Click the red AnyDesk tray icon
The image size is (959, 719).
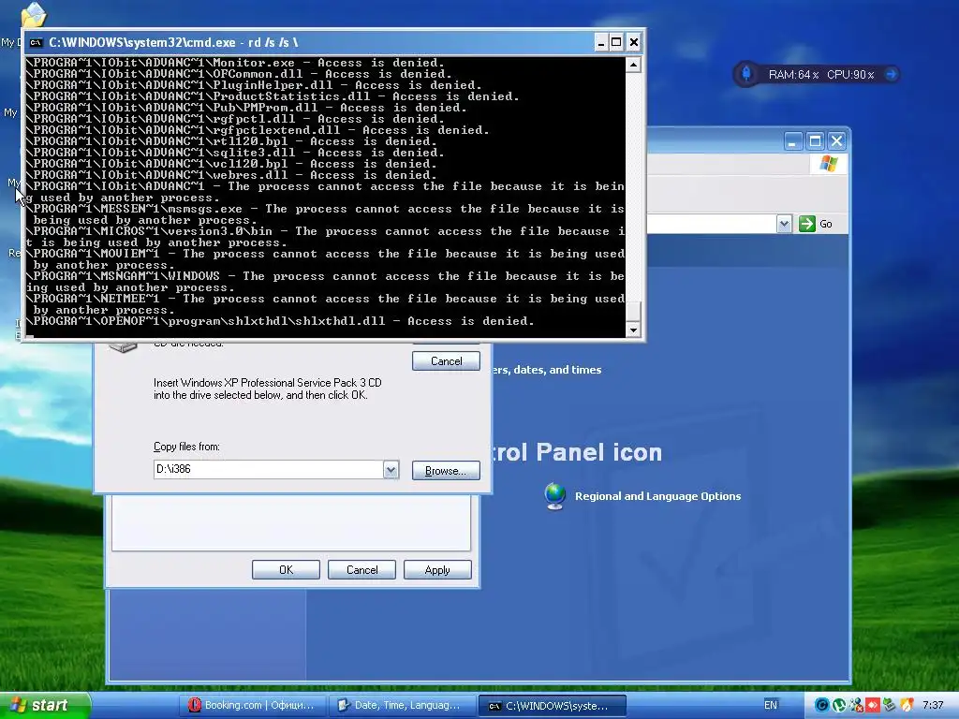tap(873, 705)
